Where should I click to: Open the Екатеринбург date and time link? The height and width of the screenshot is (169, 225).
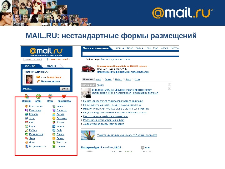click(101, 147)
